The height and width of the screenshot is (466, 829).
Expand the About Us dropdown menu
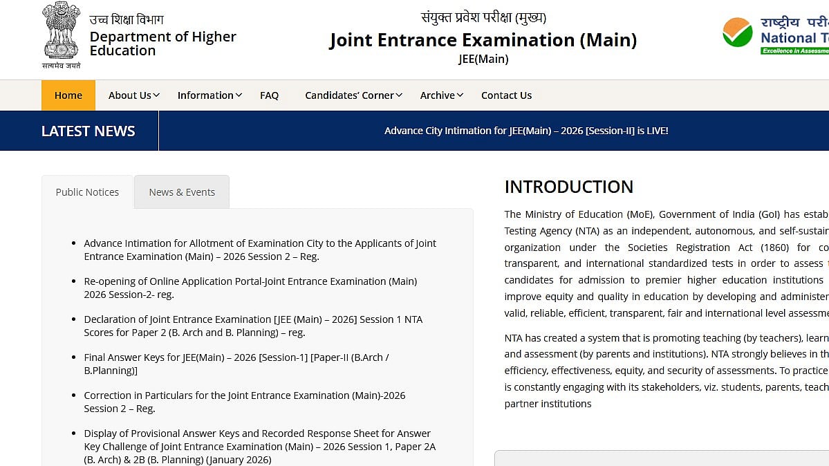click(x=133, y=95)
